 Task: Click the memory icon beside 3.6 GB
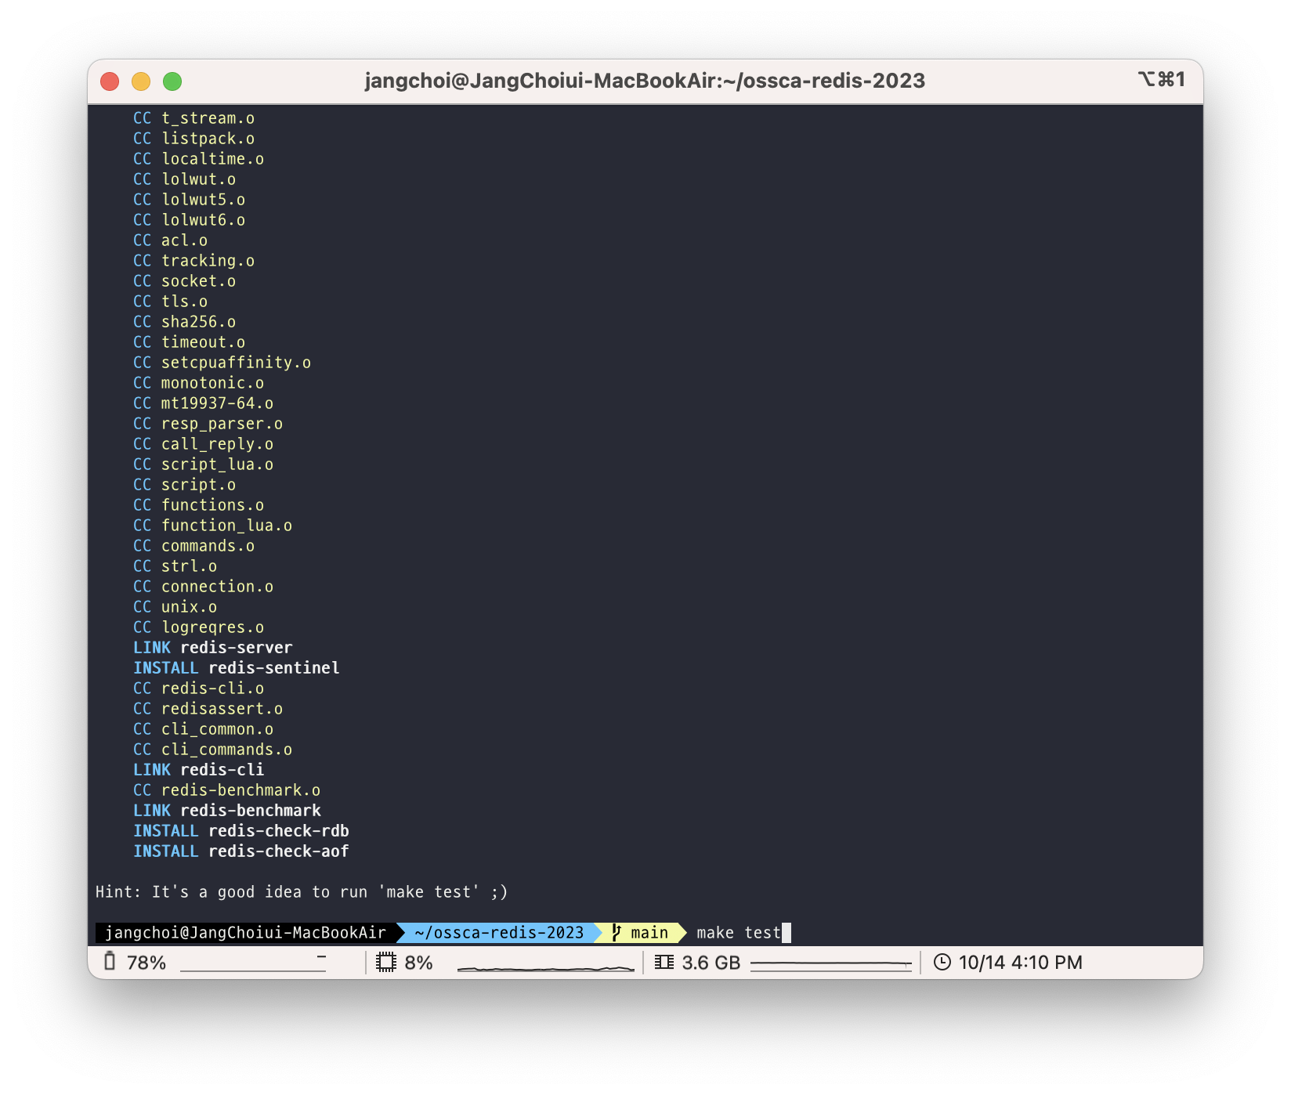[664, 962]
